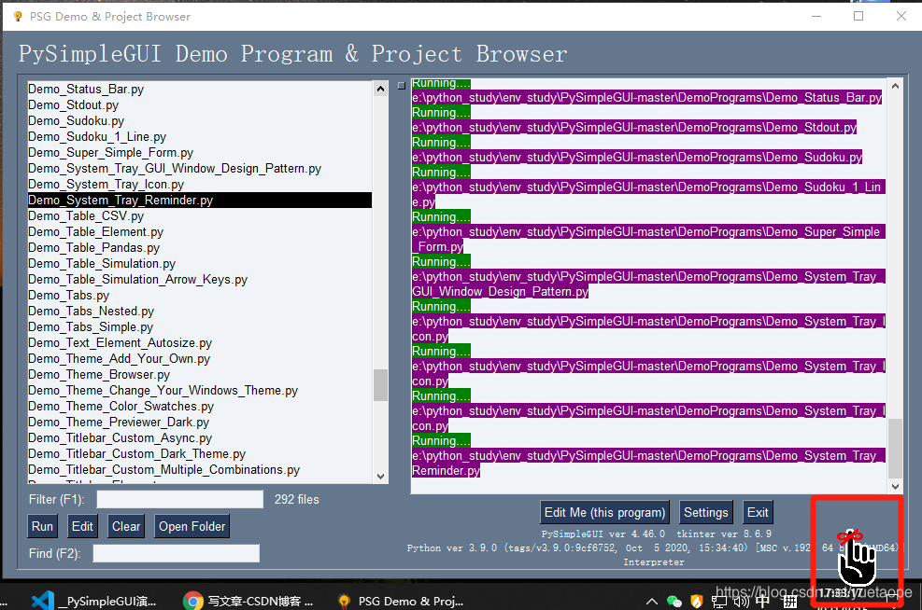
Task: Open VS Code from the taskbar
Action: [x=94, y=602]
